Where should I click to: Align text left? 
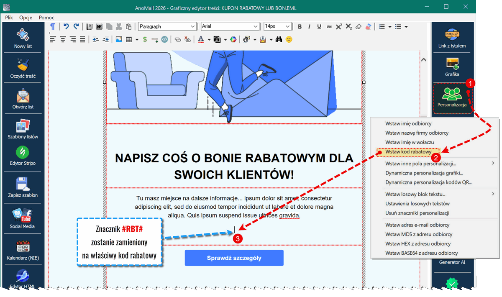click(53, 39)
